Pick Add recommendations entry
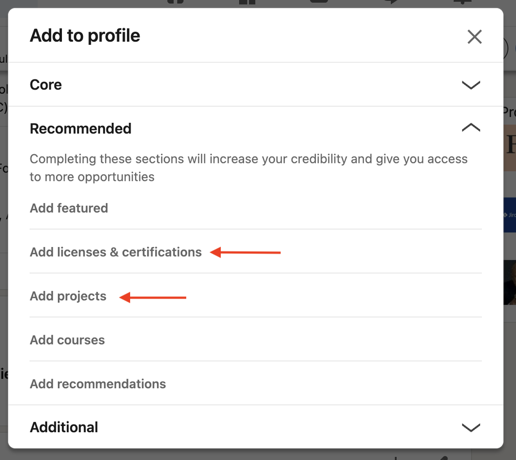Viewport: 516px width, 460px height. [x=98, y=384]
